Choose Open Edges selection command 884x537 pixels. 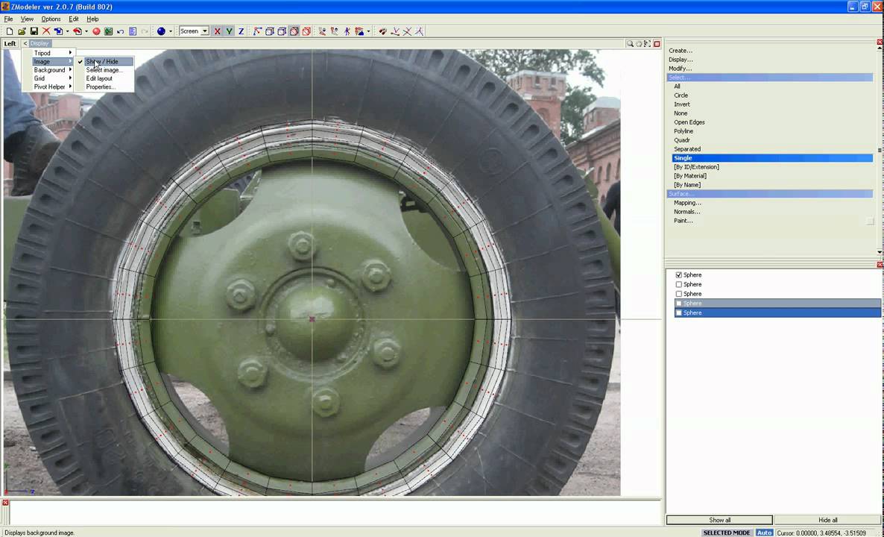[689, 122]
